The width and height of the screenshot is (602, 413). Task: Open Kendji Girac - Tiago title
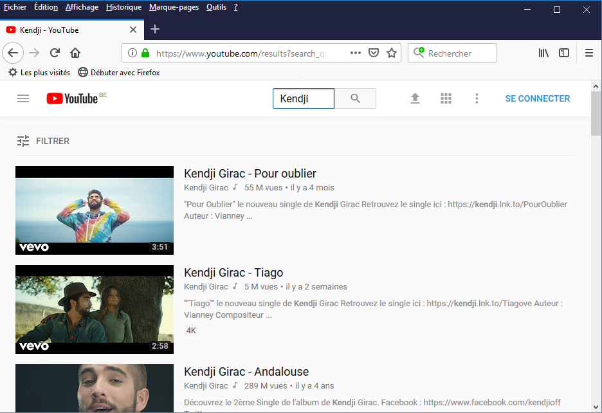pyautogui.click(x=233, y=272)
